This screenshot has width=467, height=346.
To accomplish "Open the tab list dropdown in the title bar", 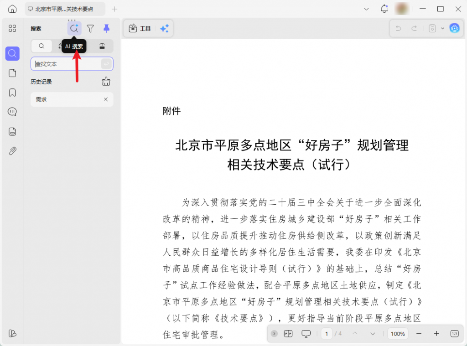I will point(366,9).
